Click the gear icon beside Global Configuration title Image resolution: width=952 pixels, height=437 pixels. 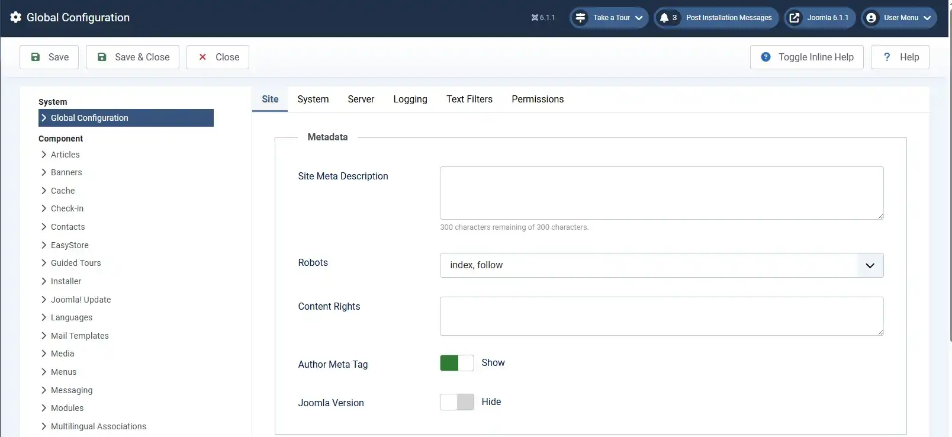16,17
